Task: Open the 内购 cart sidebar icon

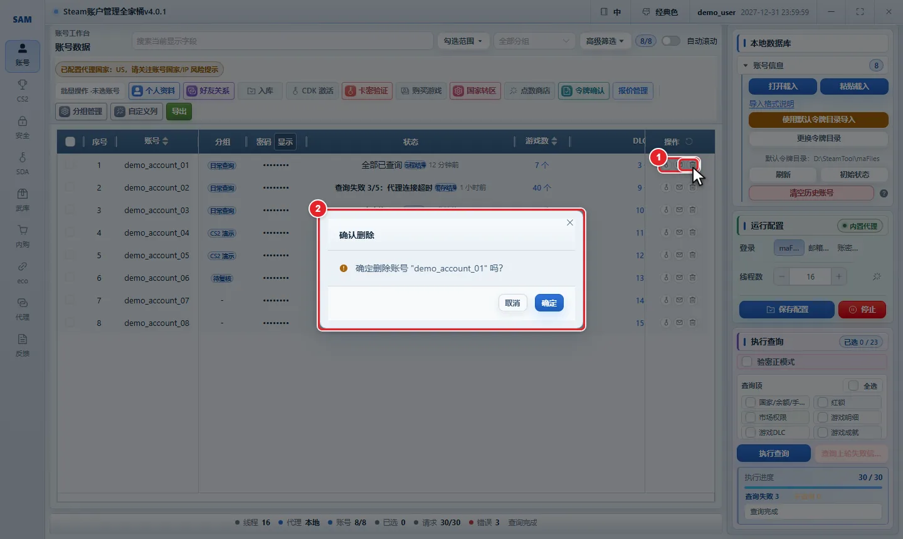Action: 23,236
